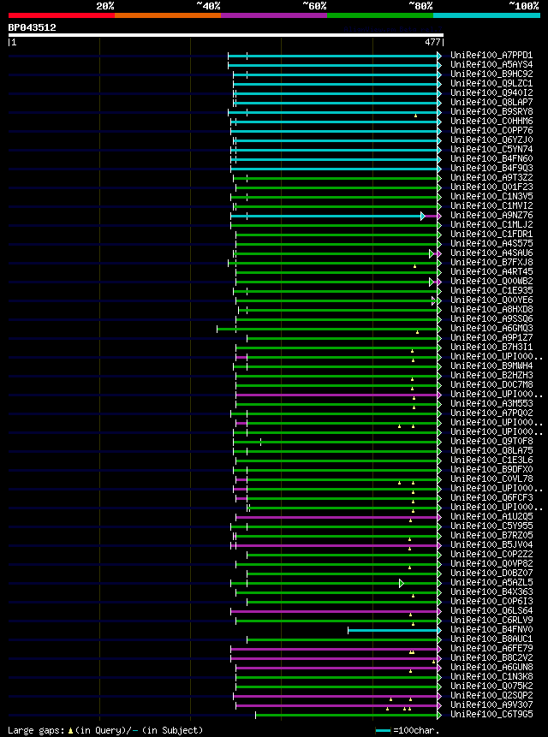Select the UniRef100_B9DFX0 label
548x737 pixels.
tap(491, 469)
